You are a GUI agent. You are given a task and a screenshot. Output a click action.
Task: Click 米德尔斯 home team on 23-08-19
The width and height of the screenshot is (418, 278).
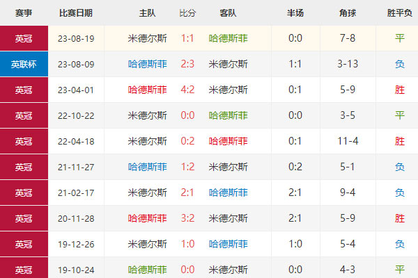(x=148, y=38)
